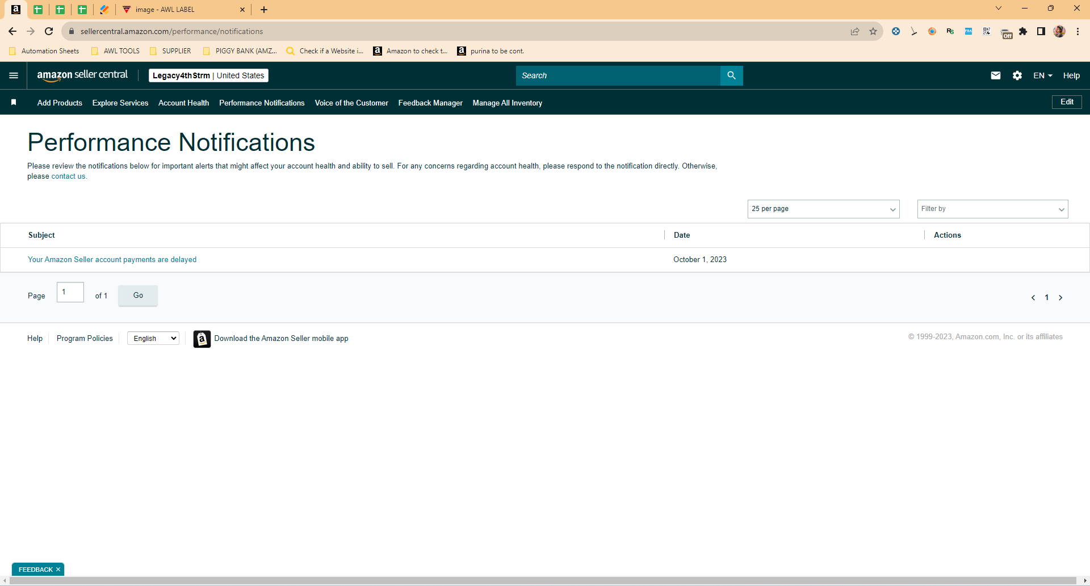Click the QR code extension icon
This screenshot has width=1090, height=586.
coord(987,31)
